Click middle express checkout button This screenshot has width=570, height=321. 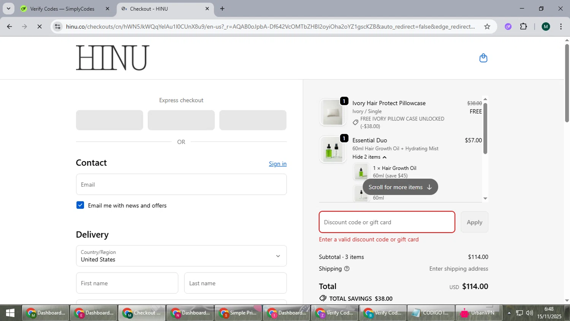181,120
